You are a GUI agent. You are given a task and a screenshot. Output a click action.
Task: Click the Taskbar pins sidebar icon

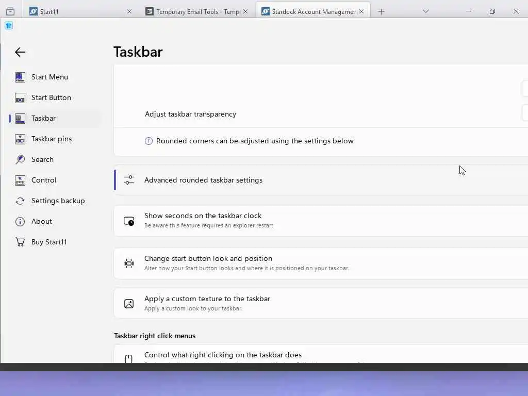tap(20, 139)
